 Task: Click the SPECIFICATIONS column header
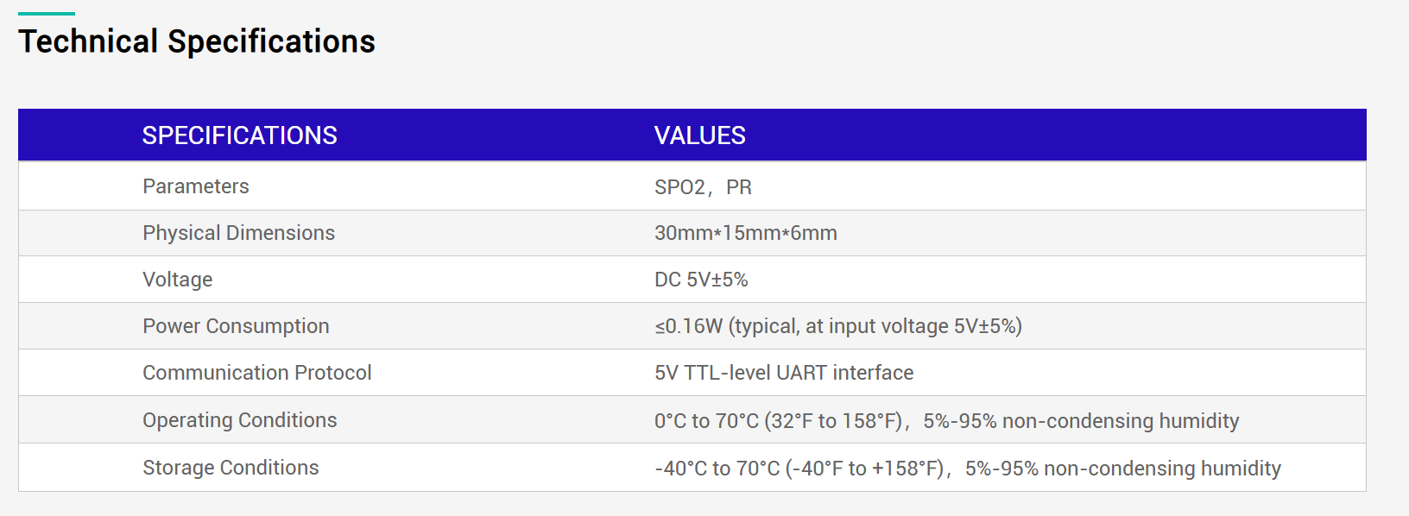pyautogui.click(x=239, y=135)
